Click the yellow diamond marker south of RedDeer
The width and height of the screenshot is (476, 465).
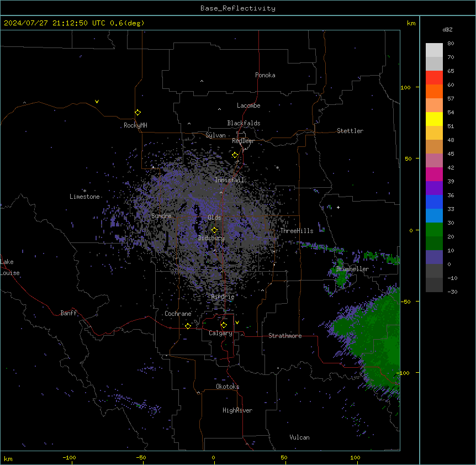pos(235,155)
